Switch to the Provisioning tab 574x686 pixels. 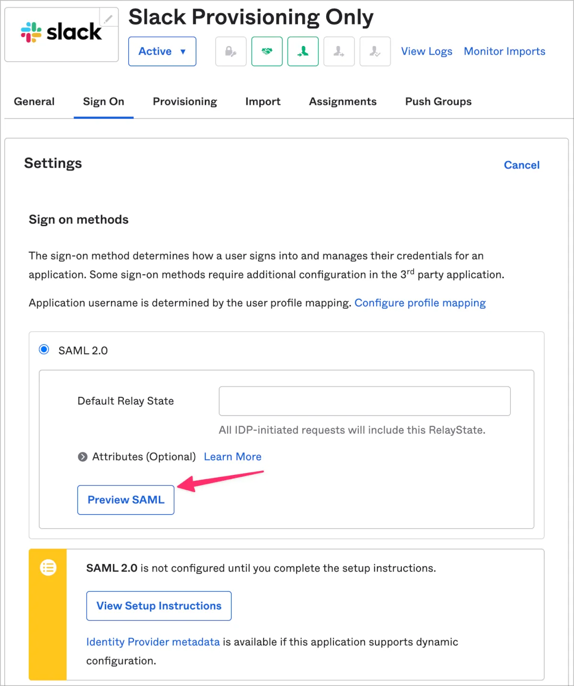[x=185, y=101]
